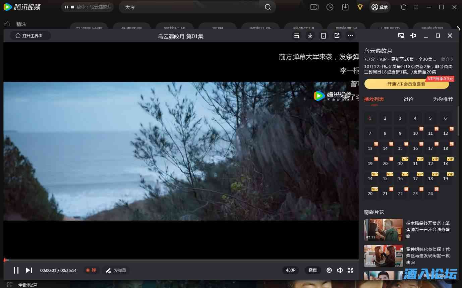Skip to the next episode
462x288 pixels.
click(x=29, y=270)
